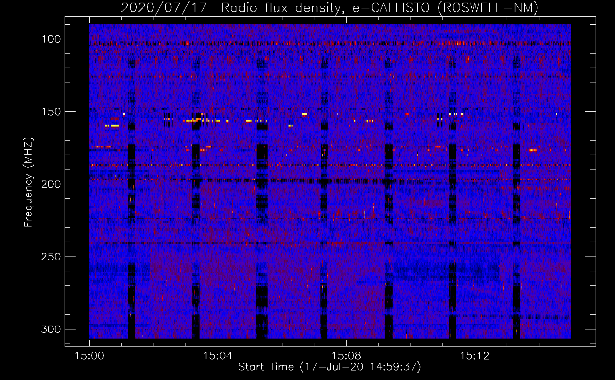Click the '15:00' time tick label
This screenshot has height=380, width=615.
pyautogui.click(x=89, y=356)
